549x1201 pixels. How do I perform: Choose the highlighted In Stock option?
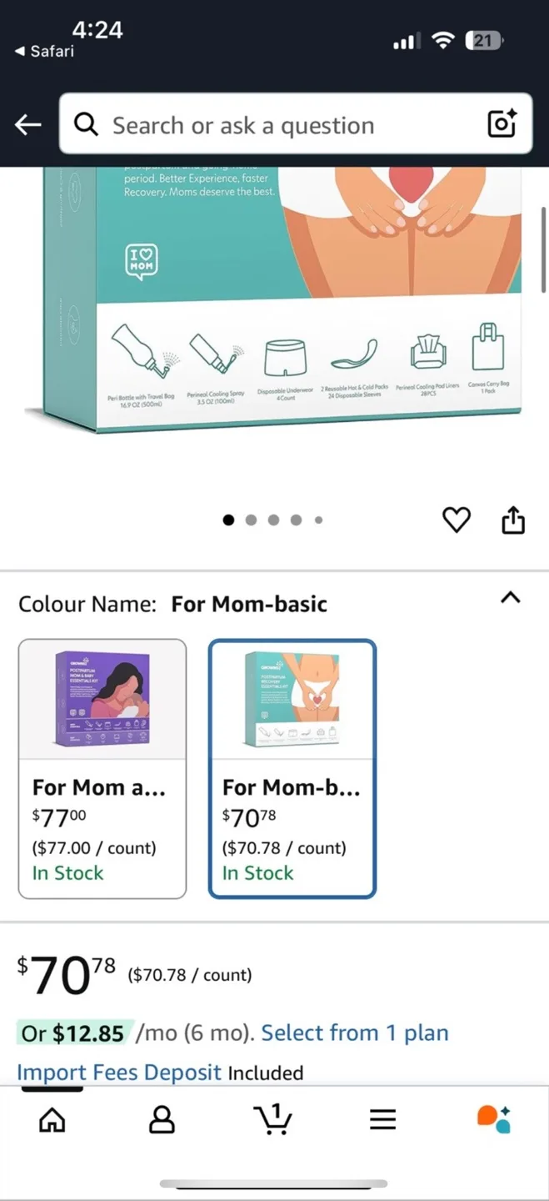click(258, 872)
